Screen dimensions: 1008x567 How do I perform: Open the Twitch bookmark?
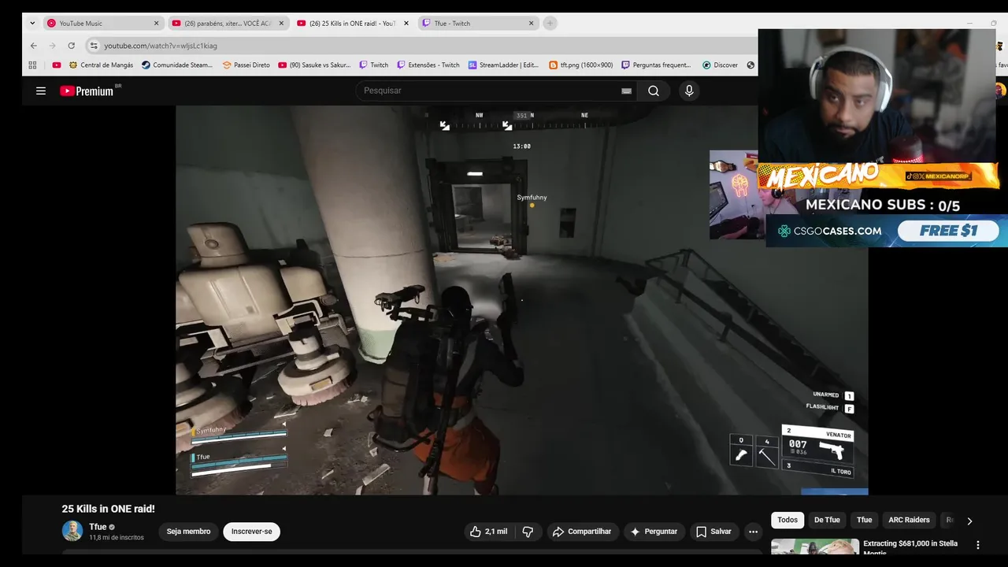[374, 65]
